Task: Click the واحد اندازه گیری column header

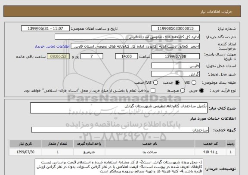Action: pos(89,144)
